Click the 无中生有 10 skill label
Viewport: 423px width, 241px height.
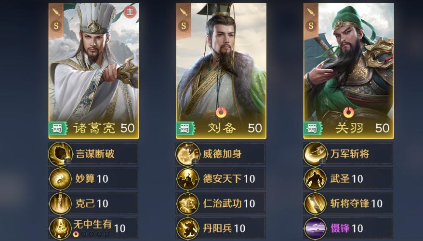[x=99, y=227]
